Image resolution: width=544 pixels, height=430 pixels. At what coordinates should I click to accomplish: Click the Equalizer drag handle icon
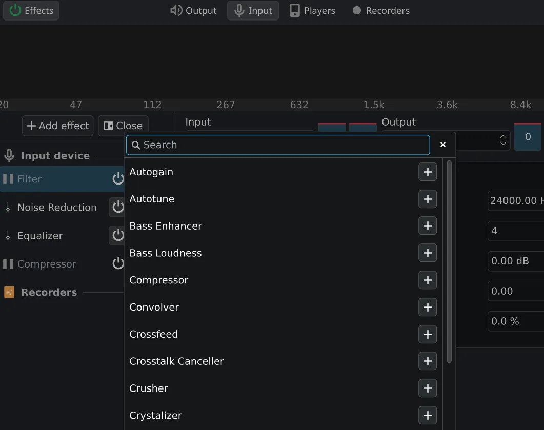pyautogui.click(x=8, y=235)
